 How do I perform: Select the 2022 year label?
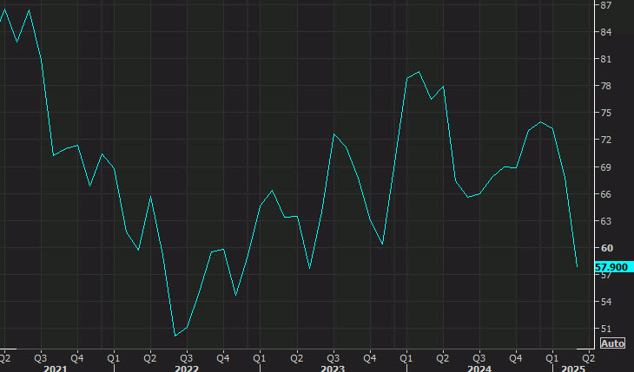(187, 369)
